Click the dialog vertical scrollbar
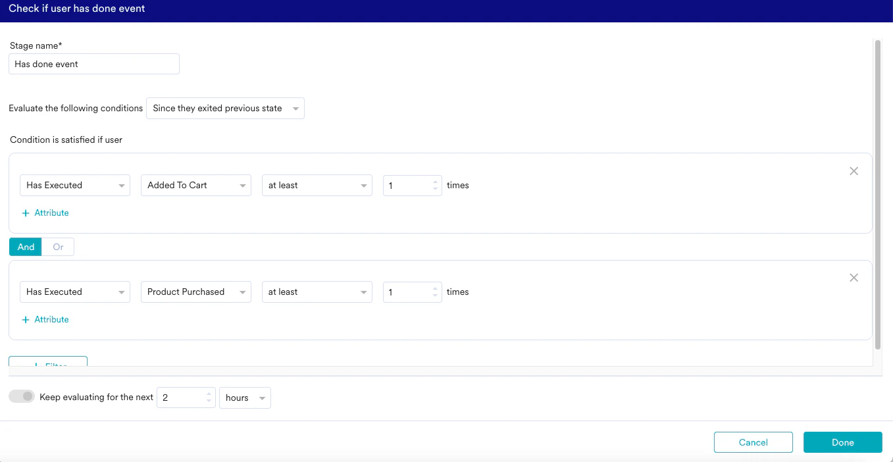The height and width of the screenshot is (462, 893). (x=878, y=195)
